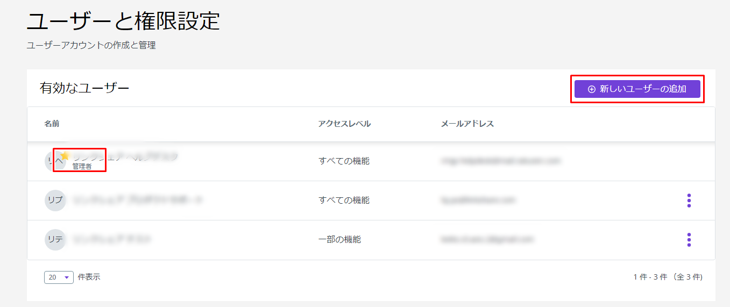Click the blurred name next to リテ avatar
The width and height of the screenshot is (730, 307).
(x=112, y=240)
